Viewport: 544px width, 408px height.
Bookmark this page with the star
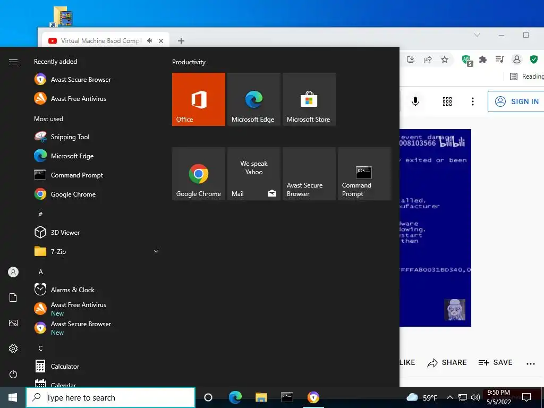pos(445,59)
